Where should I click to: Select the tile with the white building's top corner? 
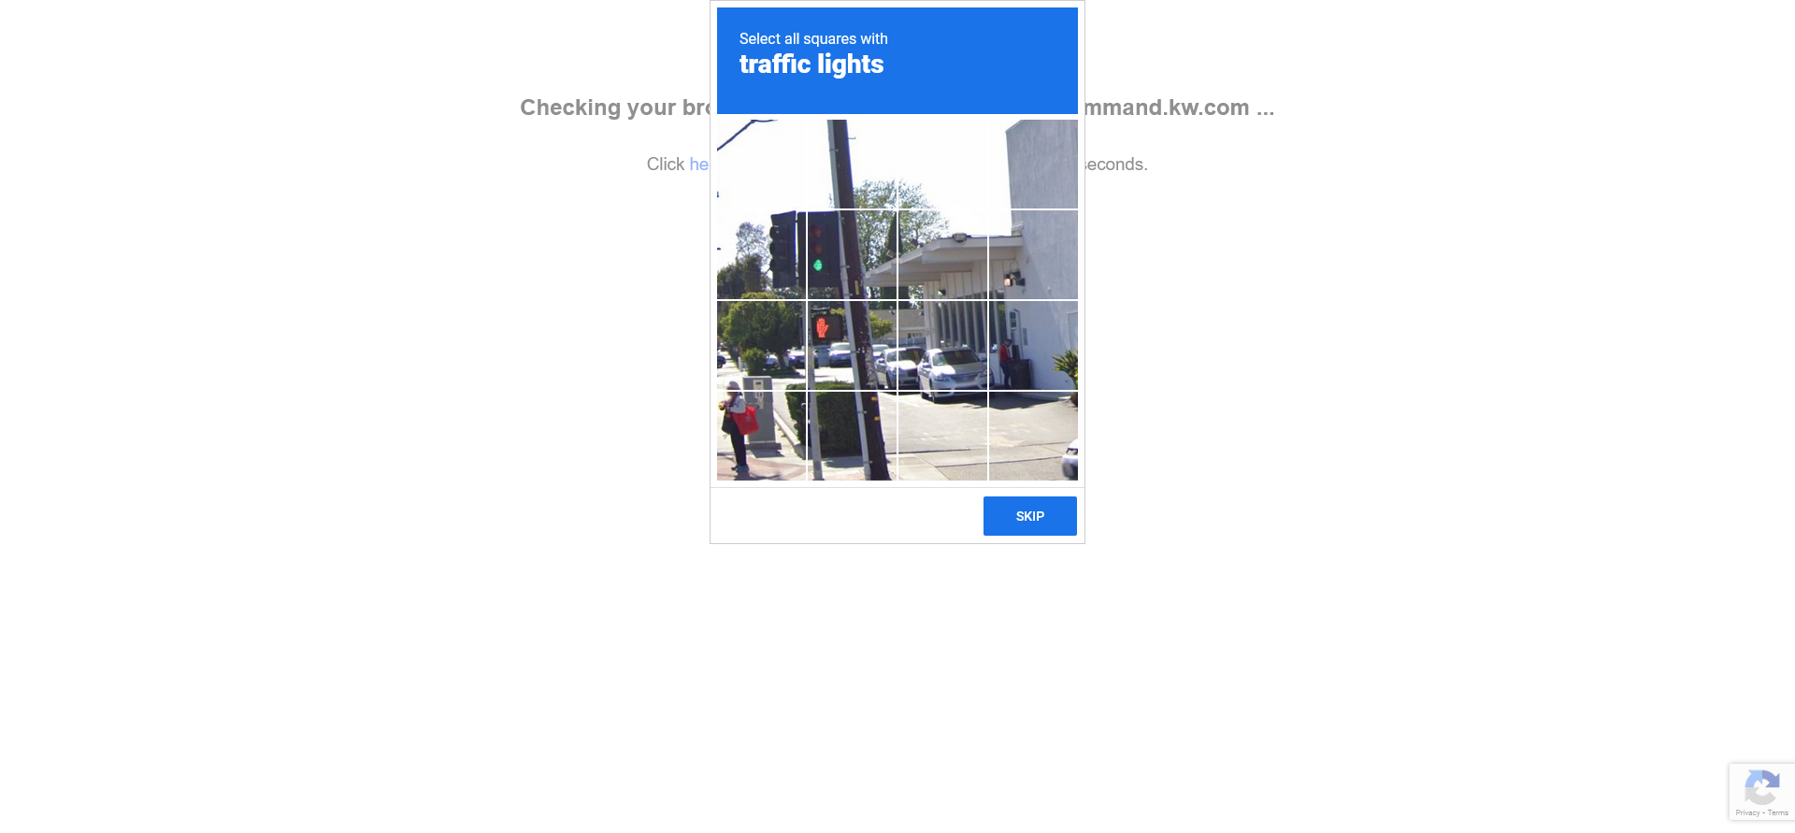pyautogui.click(x=1033, y=164)
